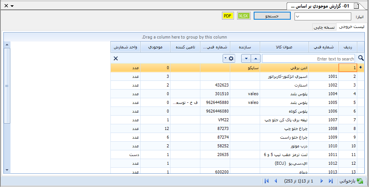
Task: Sort by the موجودي column header
Action: click(x=155, y=47)
